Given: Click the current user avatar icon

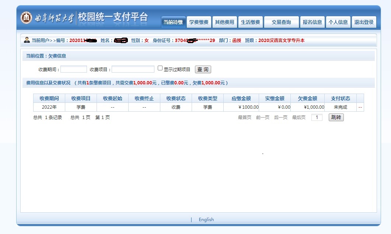Looking at the screenshot, I should (27, 40).
